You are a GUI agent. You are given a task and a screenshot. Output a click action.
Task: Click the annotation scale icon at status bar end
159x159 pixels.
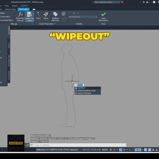click(157, 150)
